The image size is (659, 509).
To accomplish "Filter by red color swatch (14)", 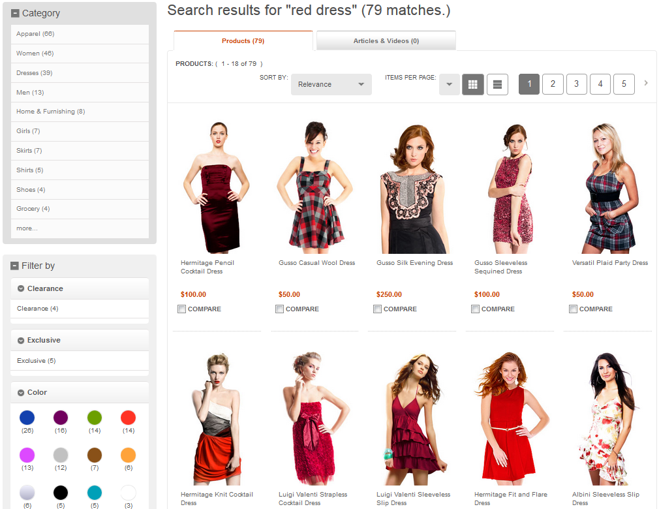I will tap(128, 418).
